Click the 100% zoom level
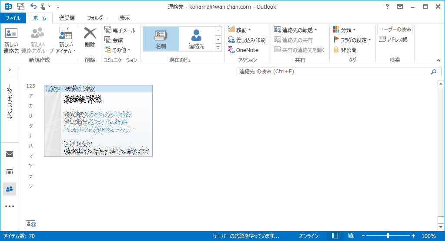This screenshot has height=241, width=445. [x=428, y=236]
